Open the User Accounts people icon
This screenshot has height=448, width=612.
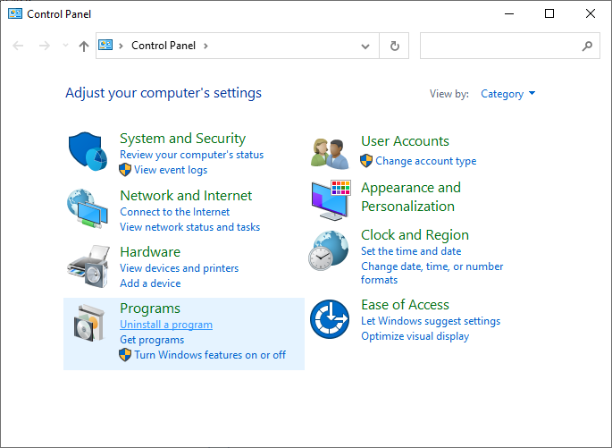click(330, 154)
